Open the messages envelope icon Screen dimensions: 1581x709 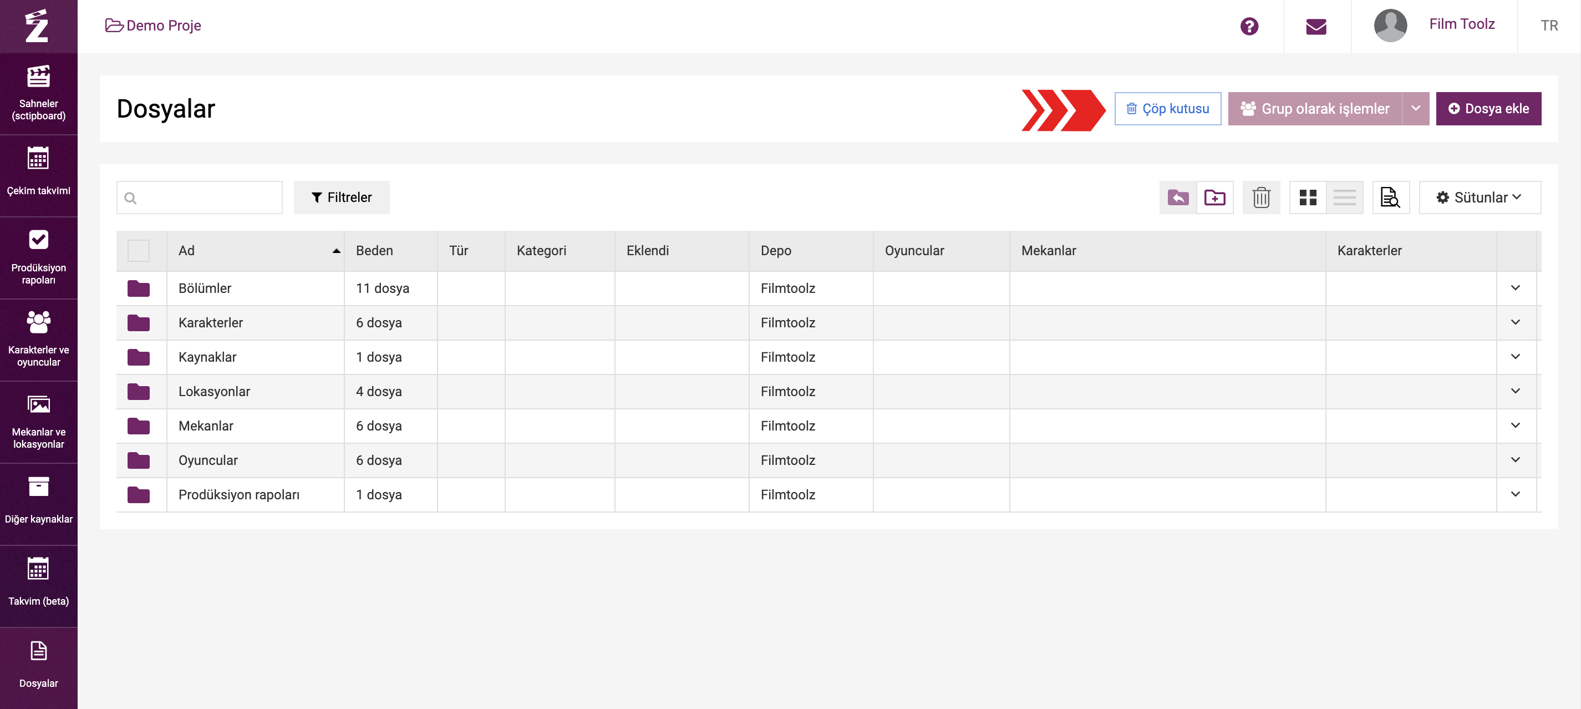pos(1316,27)
